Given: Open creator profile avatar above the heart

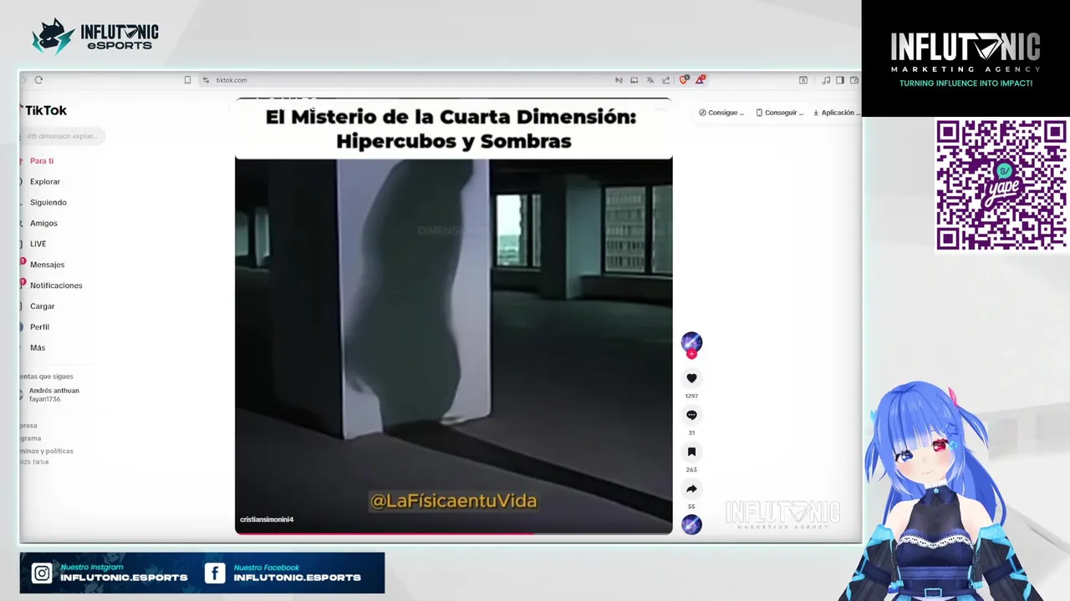Looking at the screenshot, I should pos(691,341).
